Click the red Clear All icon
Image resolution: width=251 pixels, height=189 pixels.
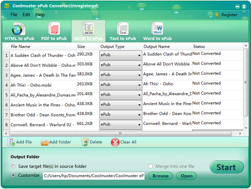[x=115, y=142]
